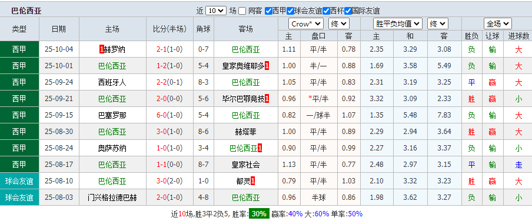
Task: Click the 一/球半 handicap value
Action: pos(318,115)
